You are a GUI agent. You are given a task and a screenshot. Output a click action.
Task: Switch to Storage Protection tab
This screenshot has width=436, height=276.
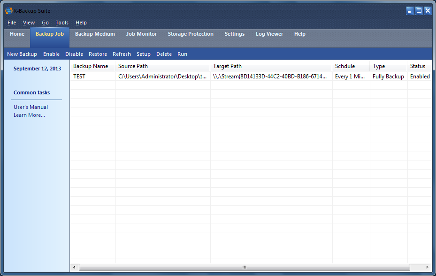coord(191,34)
